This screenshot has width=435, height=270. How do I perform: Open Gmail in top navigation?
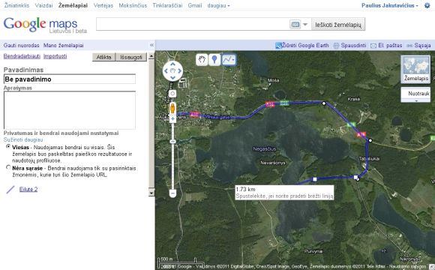pyautogui.click(x=195, y=5)
